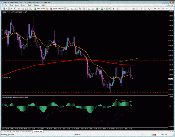Select the Vertical Line drawing tool
Viewport: 175px width, 137px height.
122,9
